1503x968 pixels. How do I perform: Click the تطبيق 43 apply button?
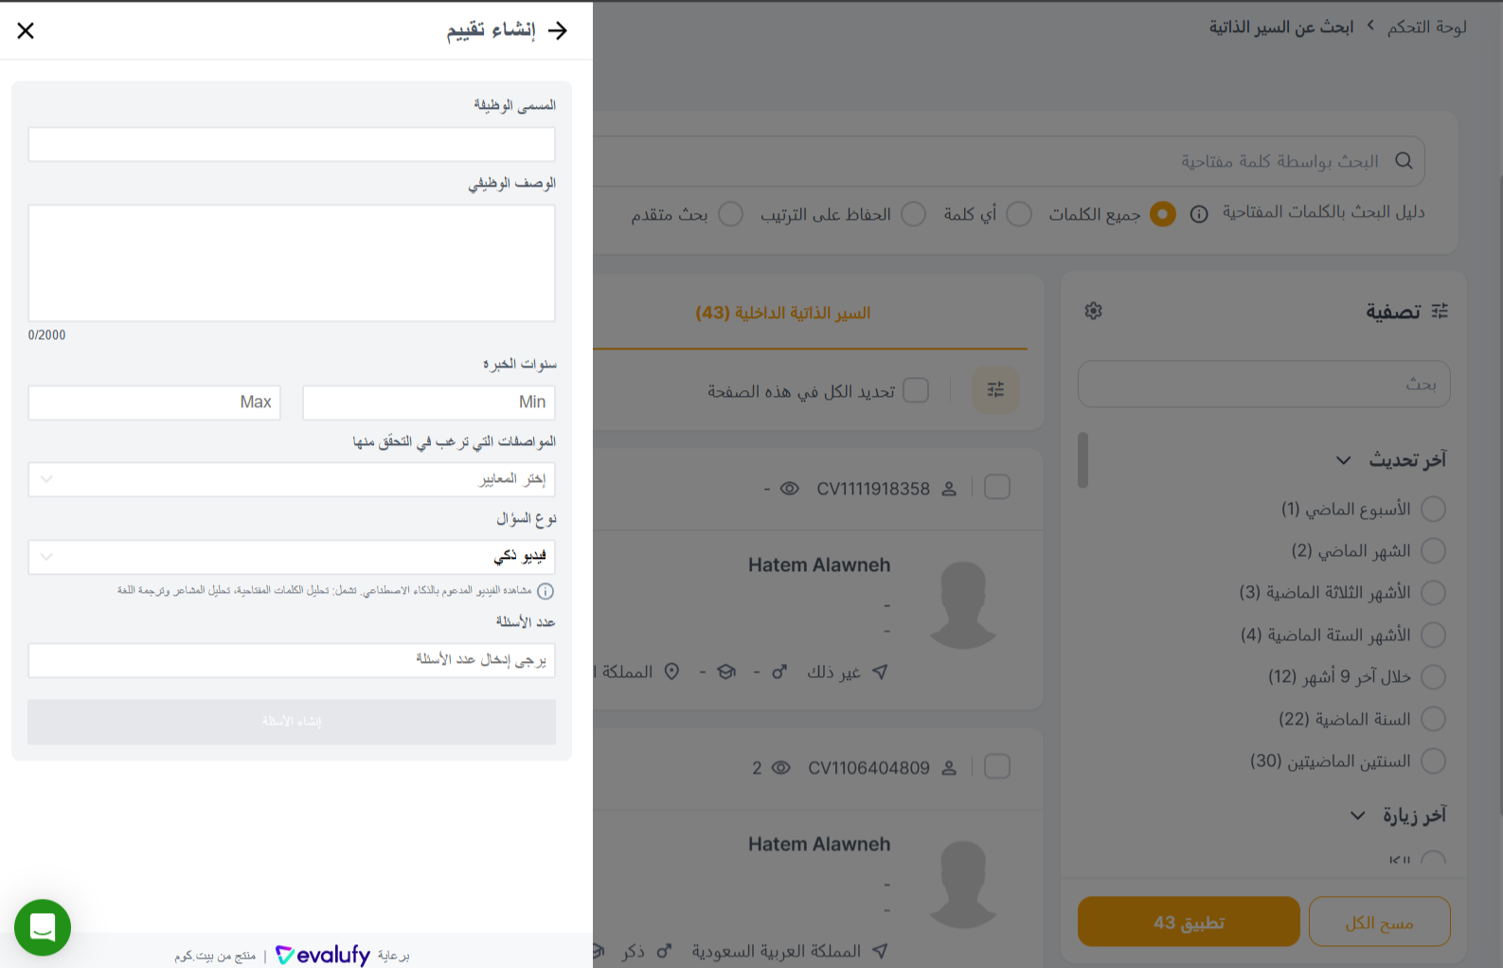1189,922
